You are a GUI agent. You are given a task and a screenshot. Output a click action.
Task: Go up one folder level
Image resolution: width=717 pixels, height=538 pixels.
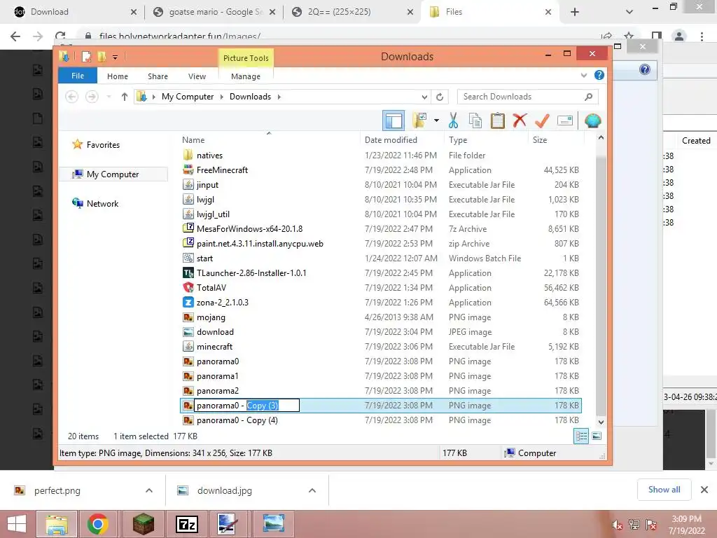tap(125, 97)
